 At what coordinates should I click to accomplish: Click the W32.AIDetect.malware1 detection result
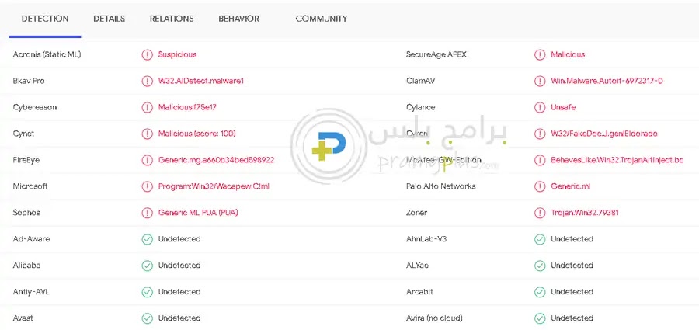pos(201,81)
